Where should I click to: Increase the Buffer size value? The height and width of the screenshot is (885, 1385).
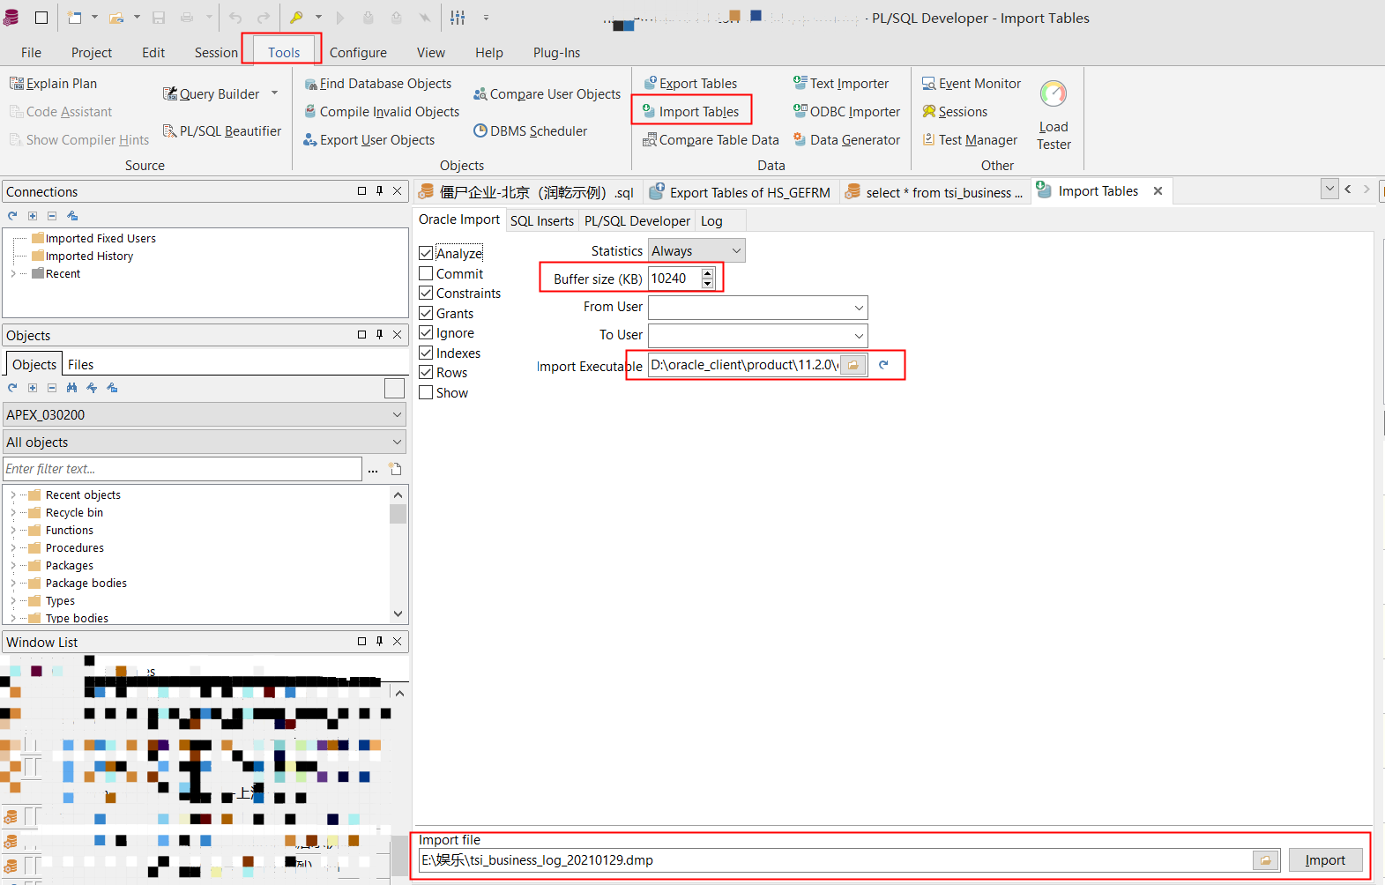pos(708,274)
